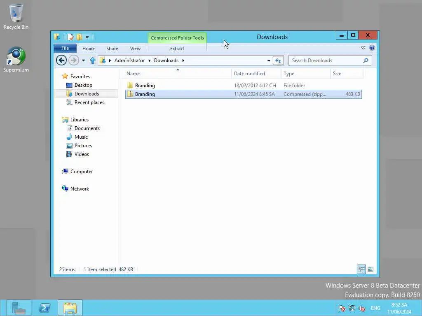Open Explorer Help question mark icon
The width and height of the screenshot is (422, 316).
pos(372,48)
